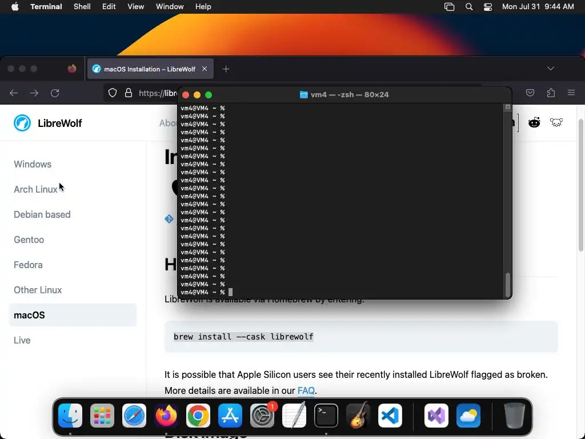Screen dimensions: 585x439
Task: Open the browser hamburger menu
Action: [x=571, y=93]
